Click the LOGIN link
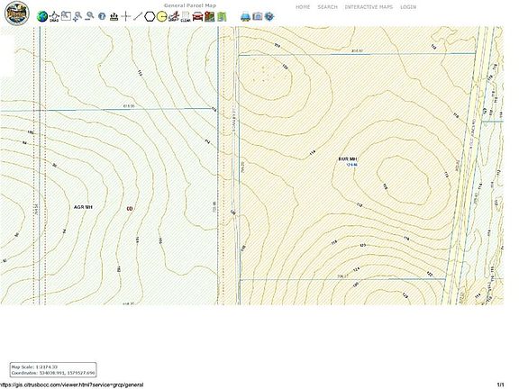The height and width of the screenshot is (389, 519). (x=408, y=7)
